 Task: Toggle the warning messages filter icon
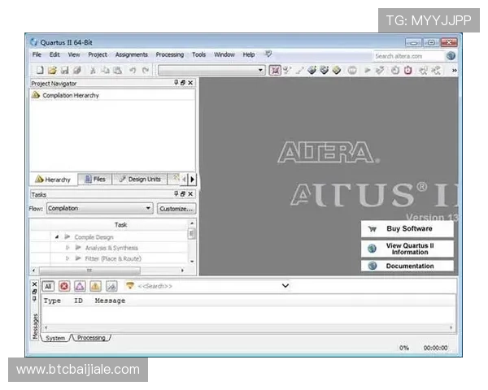click(x=95, y=286)
